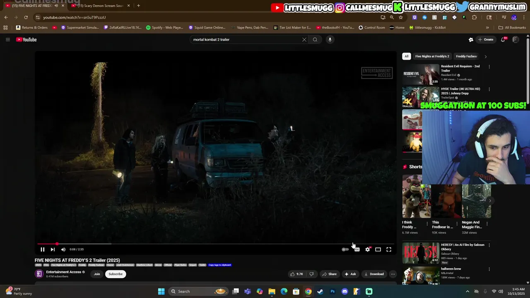Open Chrome three-dot menu
530x298 pixels.
pos(524,17)
